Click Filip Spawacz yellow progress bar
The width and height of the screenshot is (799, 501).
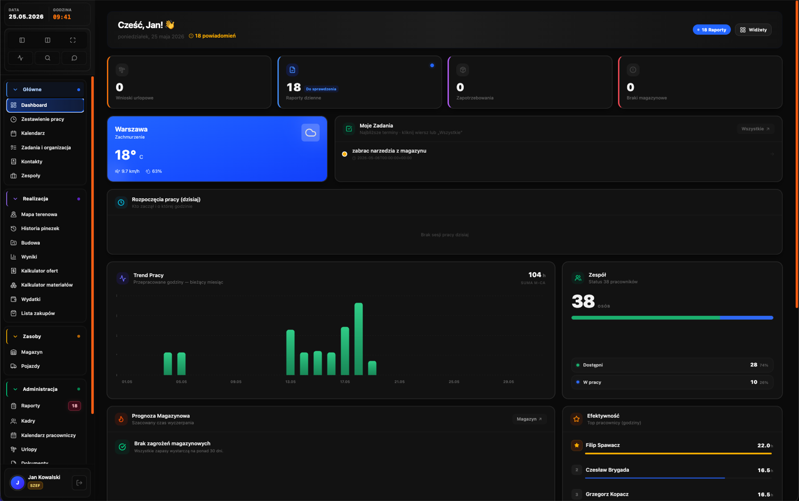click(678, 454)
